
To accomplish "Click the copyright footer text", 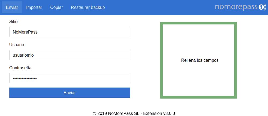I will [x=134, y=113].
